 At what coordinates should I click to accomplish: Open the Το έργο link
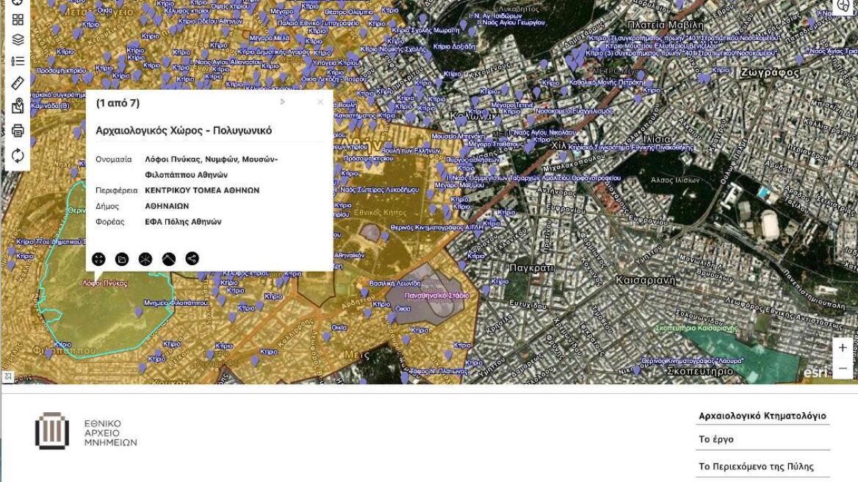click(716, 439)
